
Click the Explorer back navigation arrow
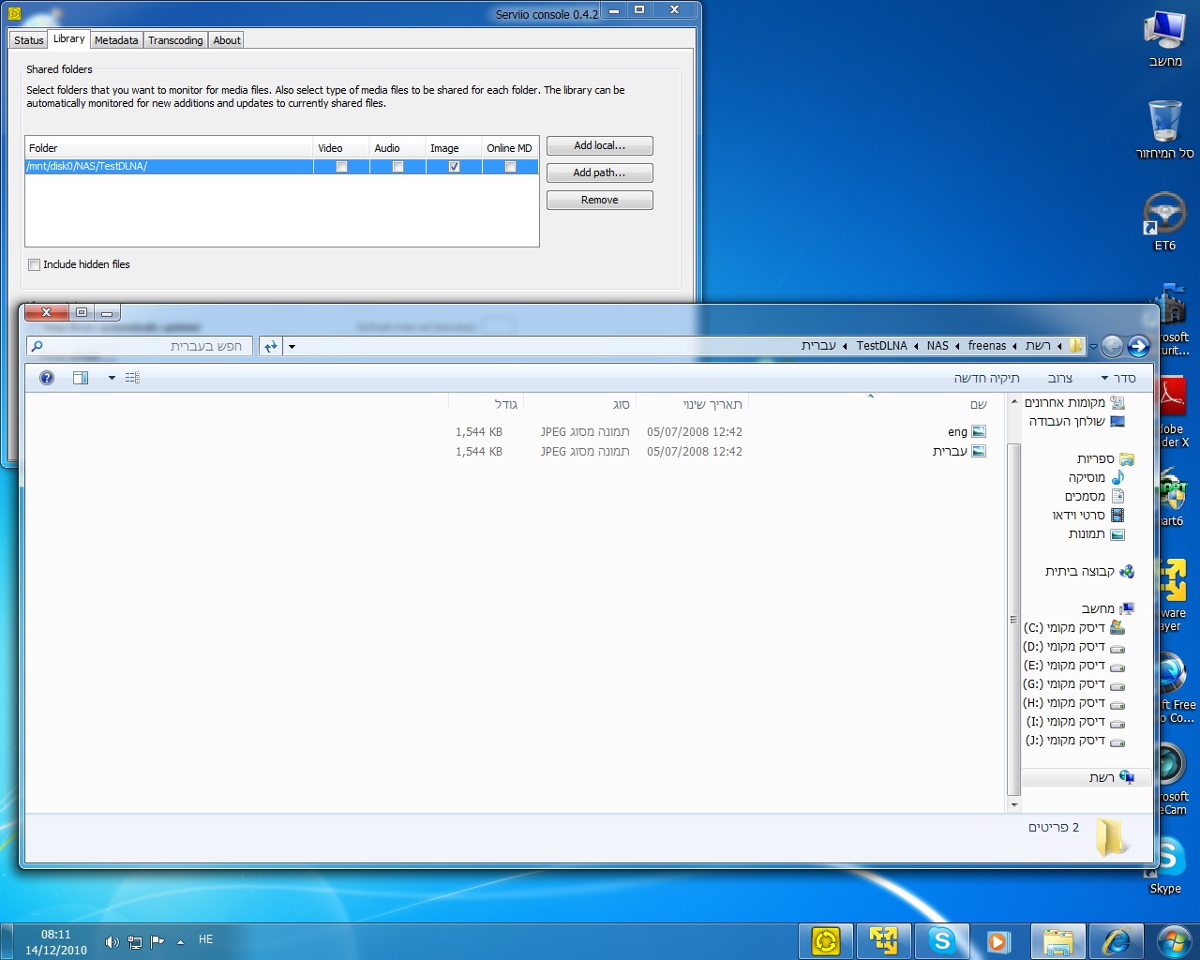[1138, 346]
